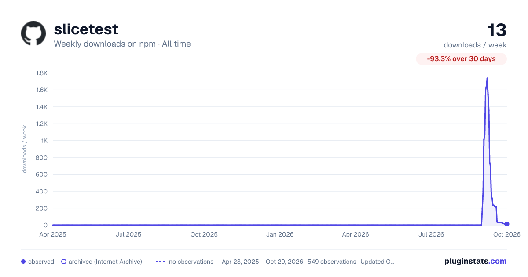528x277 pixels.
Task: Click the 400 y-axis label
Action: pos(42,191)
